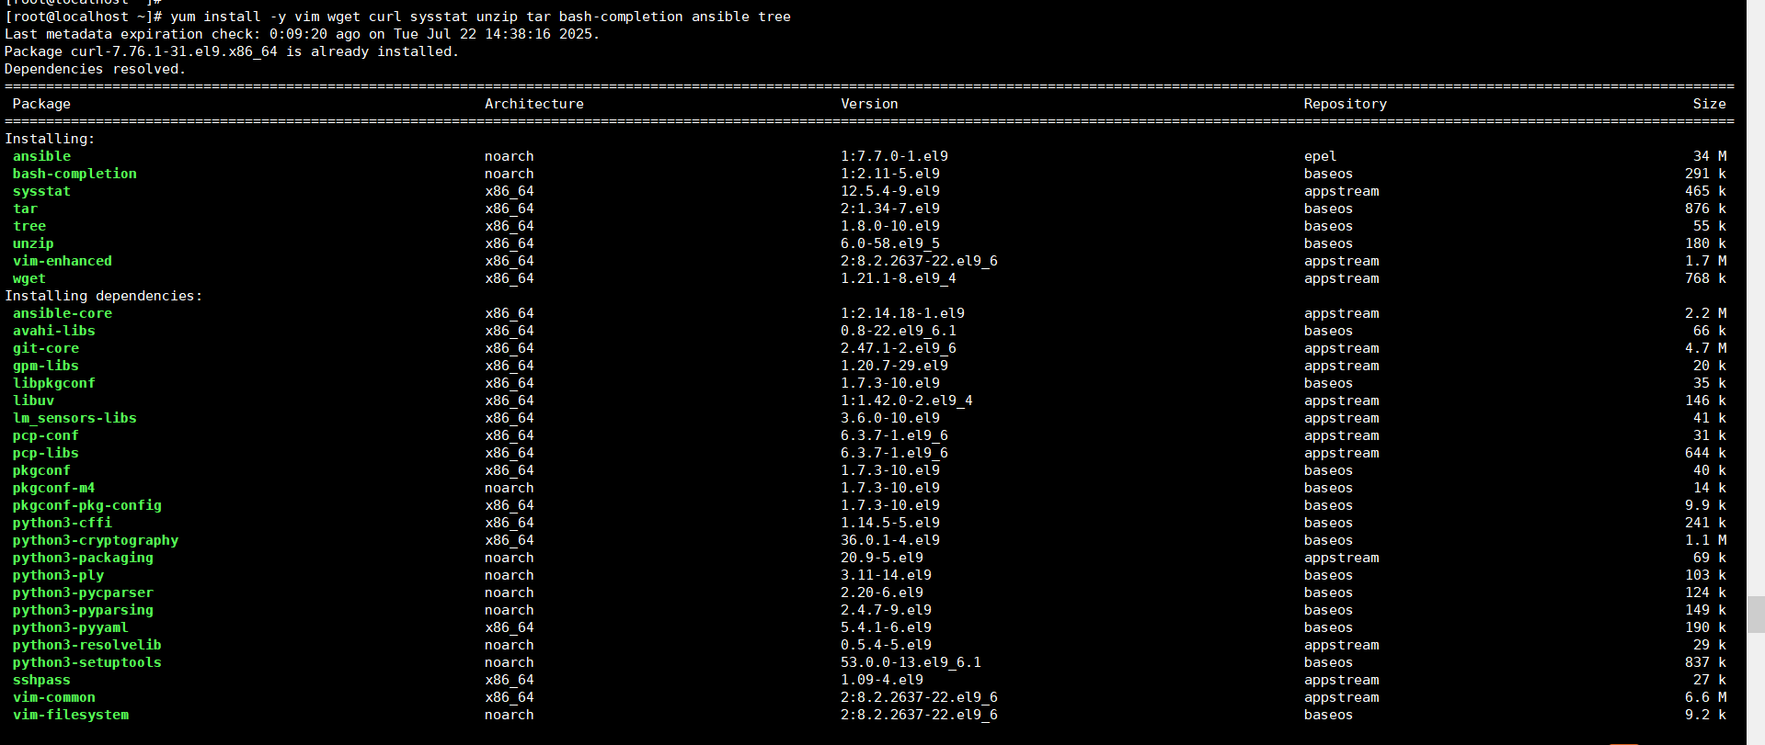Click the 'Repository' column header

pyautogui.click(x=1346, y=104)
